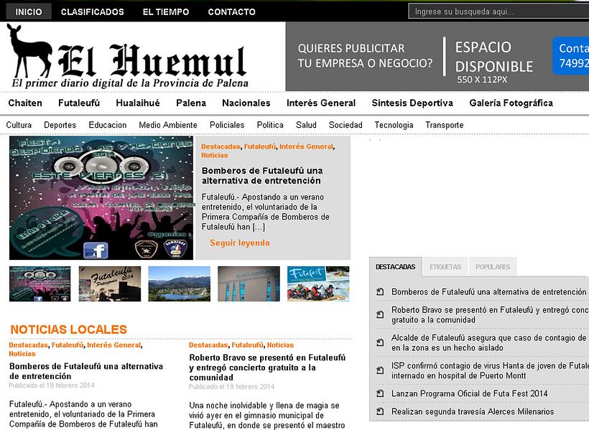Open the Chaiten section
The image size is (589, 430).
coord(25,103)
